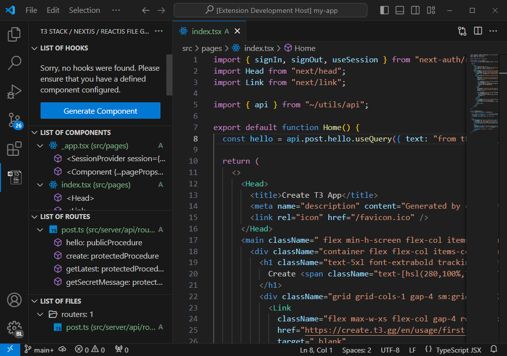Toggle the Primary Side Bar layout button
The width and height of the screenshot is (507, 356).
[384, 10]
